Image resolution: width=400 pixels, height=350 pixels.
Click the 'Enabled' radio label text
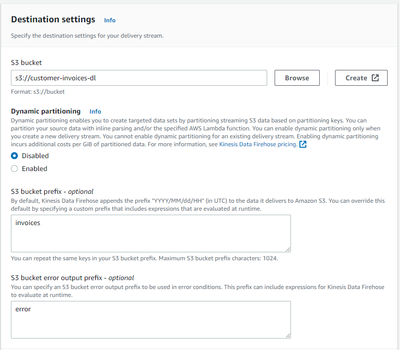click(x=35, y=169)
